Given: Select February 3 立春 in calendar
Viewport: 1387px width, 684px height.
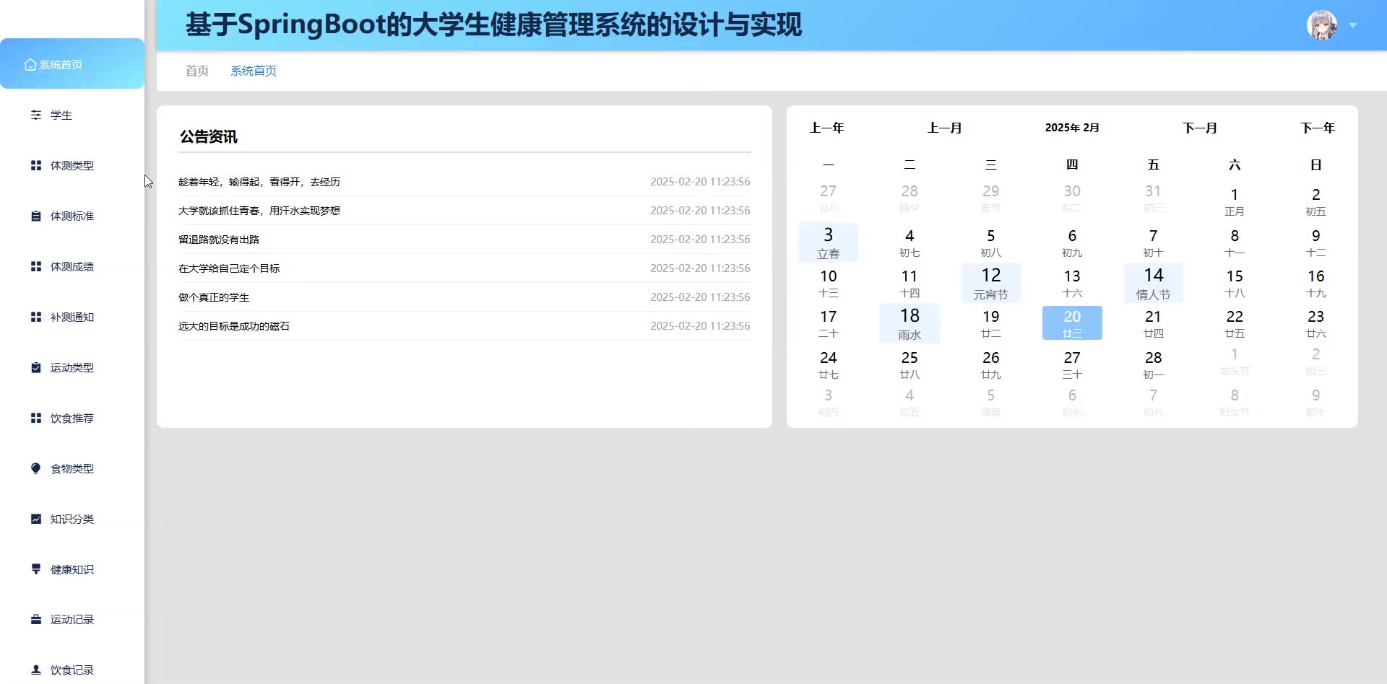Looking at the screenshot, I should pos(829,242).
